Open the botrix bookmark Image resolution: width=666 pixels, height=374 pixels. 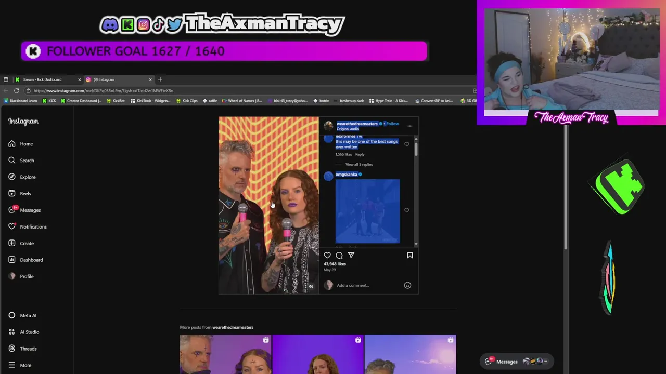tap(321, 101)
